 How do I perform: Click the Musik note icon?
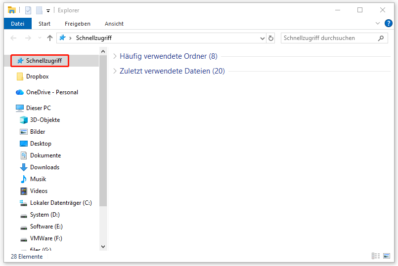pos(23,179)
